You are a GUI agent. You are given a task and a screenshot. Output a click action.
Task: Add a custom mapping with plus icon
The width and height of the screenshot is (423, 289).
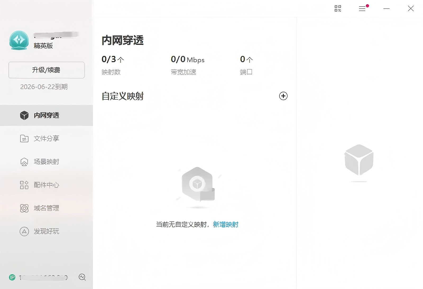click(x=283, y=96)
